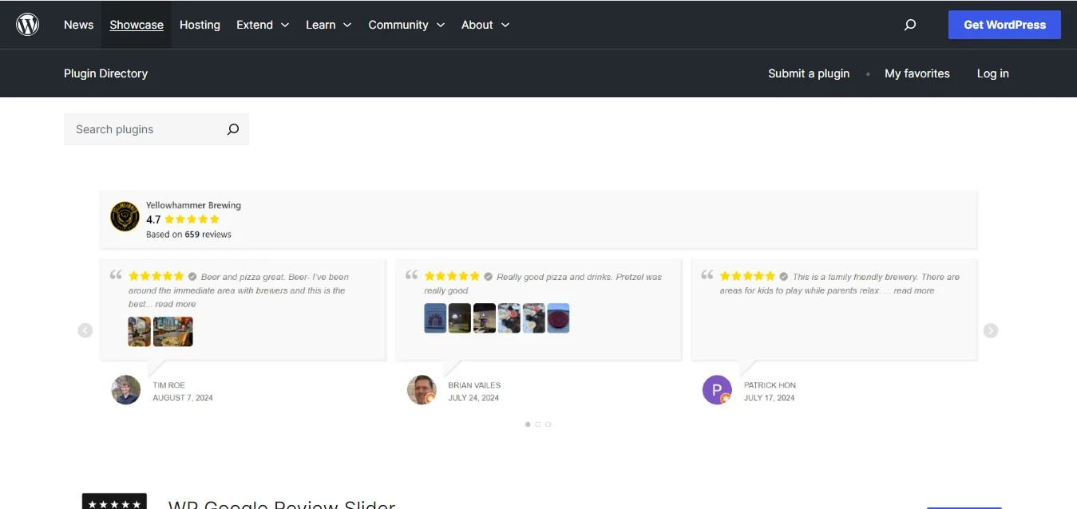The image size is (1077, 509).
Task: Click the 'August 7, 2024' review date
Action: coord(183,398)
